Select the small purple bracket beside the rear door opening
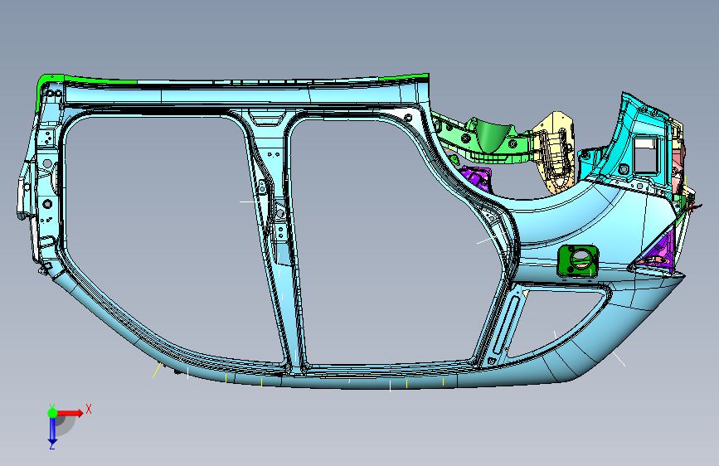719x466 pixels. (x=477, y=177)
